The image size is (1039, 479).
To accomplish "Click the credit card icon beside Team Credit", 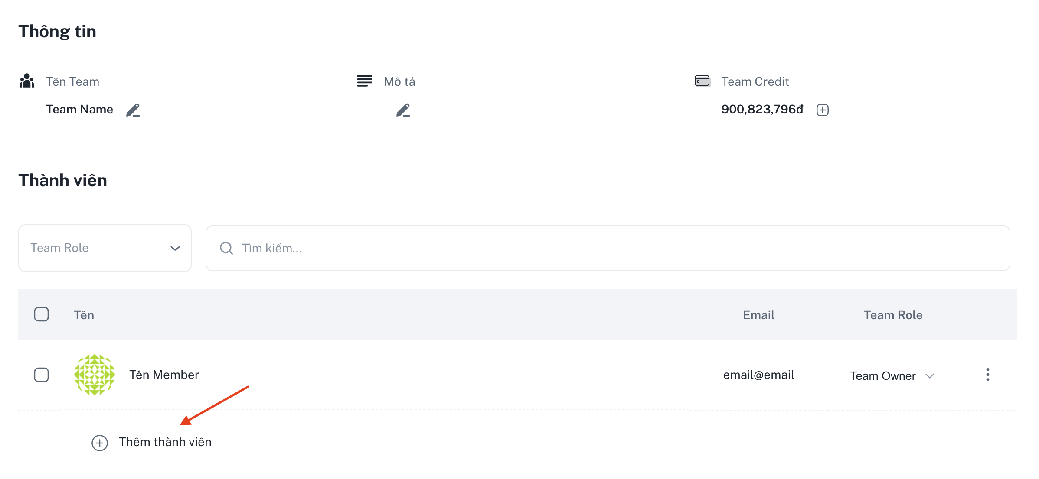I will click(x=702, y=81).
